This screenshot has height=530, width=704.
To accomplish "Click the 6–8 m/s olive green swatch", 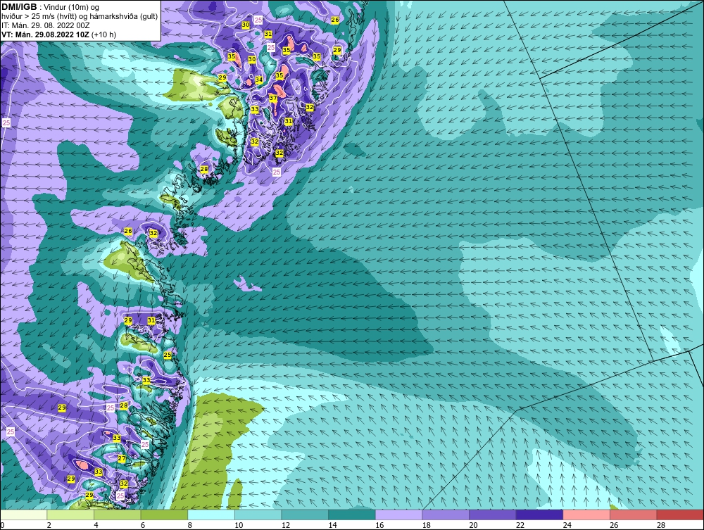I will click(x=164, y=515).
